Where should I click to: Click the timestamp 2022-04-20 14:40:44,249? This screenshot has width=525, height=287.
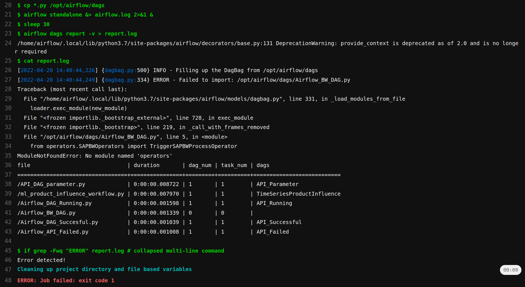(x=57, y=80)
